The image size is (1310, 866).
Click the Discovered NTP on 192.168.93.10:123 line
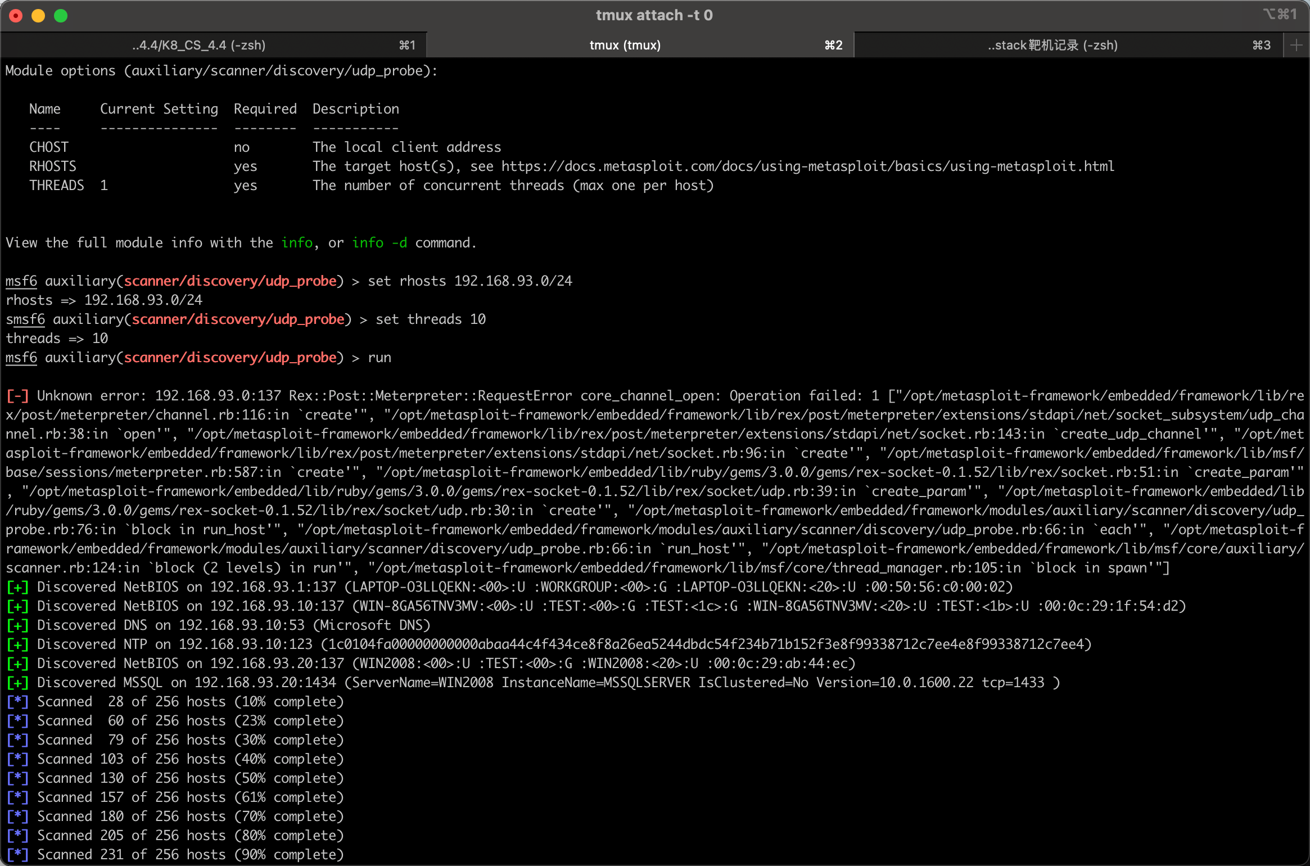(x=549, y=644)
